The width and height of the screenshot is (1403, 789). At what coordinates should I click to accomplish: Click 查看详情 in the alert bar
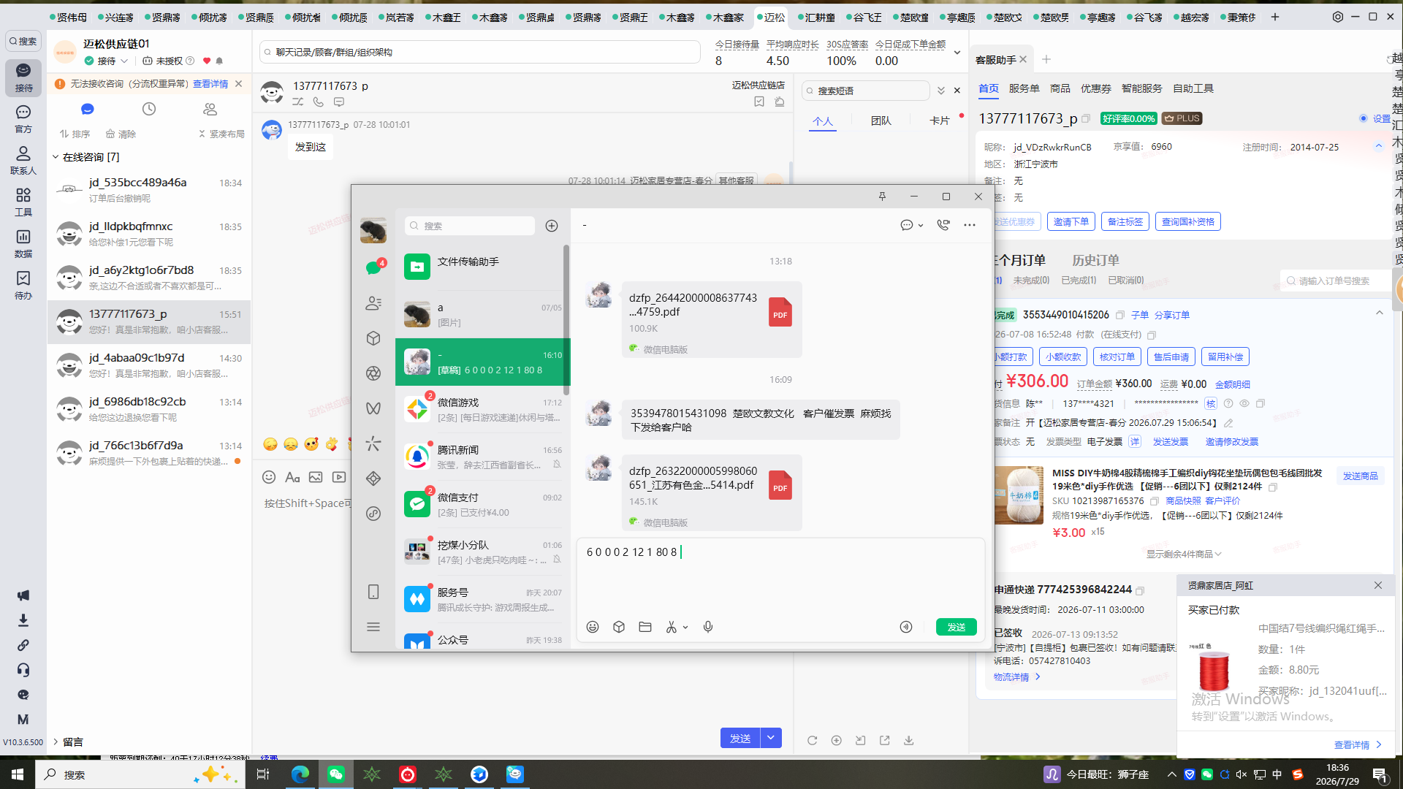point(210,84)
